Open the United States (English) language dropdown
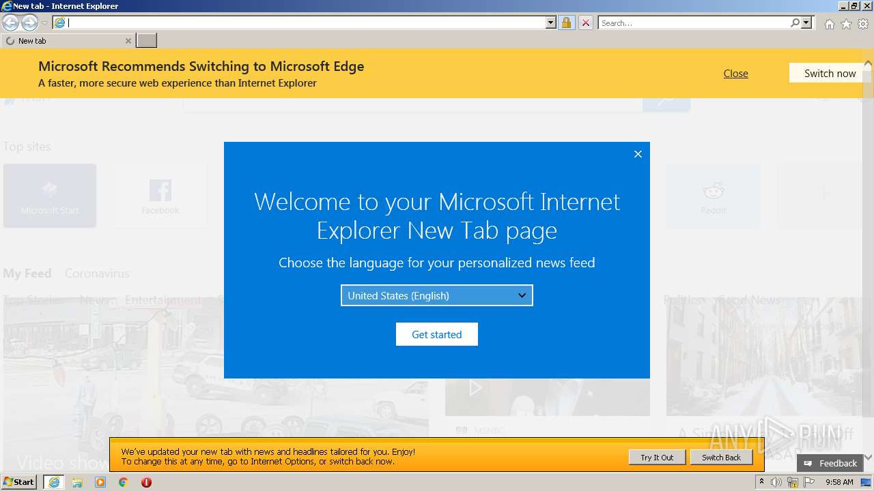Viewport: 874px width, 491px height. pos(437,295)
